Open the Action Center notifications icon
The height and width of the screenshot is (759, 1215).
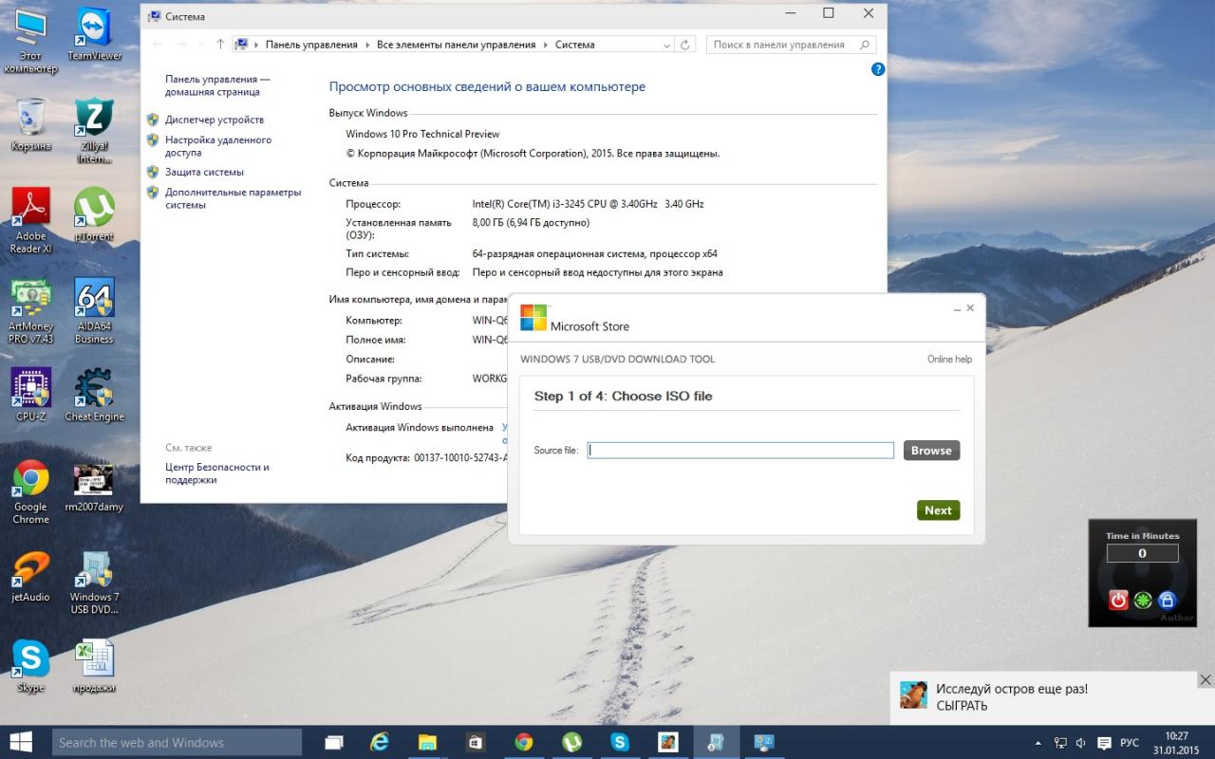1104,743
